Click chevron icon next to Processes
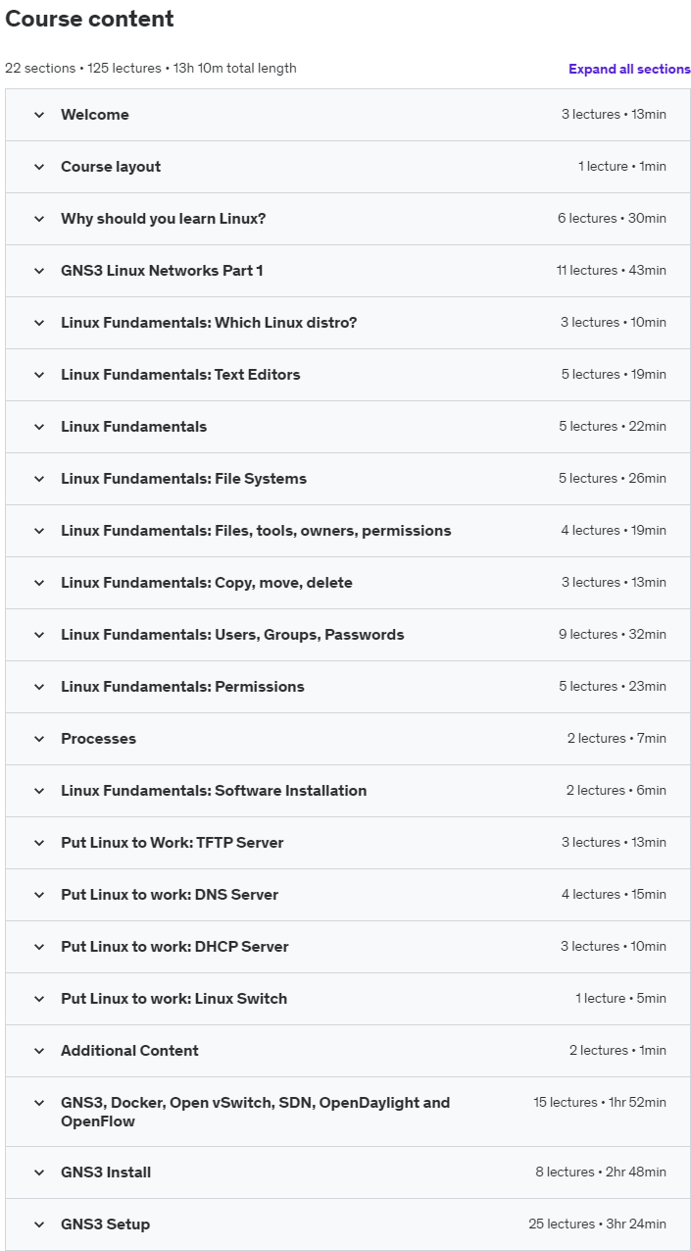Image resolution: width=691 pixels, height=1251 pixels. 39,739
